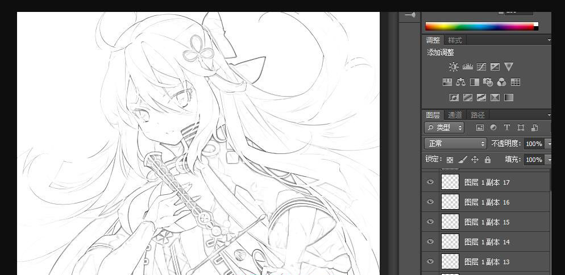Hide layer 图层 1 副本 13
565x275 pixels.
pyautogui.click(x=430, y=261)
